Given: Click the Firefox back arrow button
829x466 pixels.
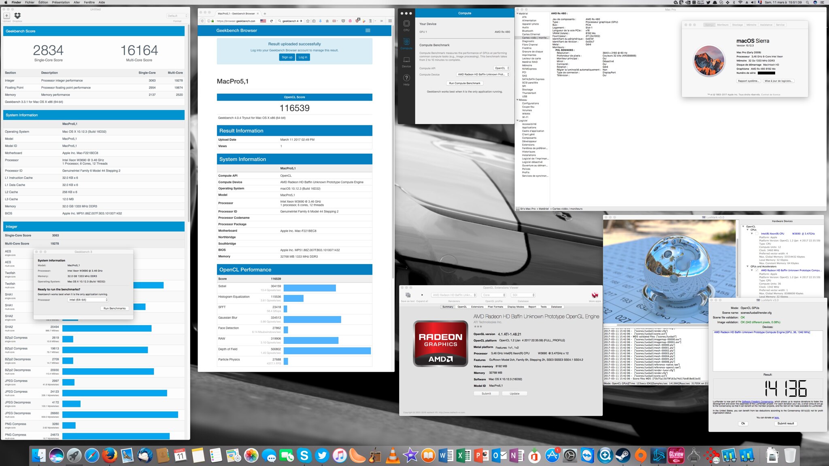Looking at the screenshot, I should click(x=202, y=21).
